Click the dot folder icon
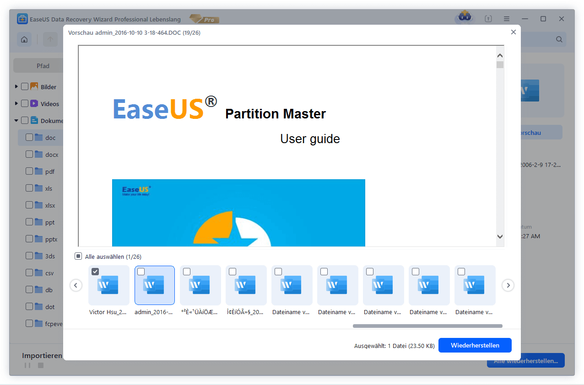584x385 pixels. click(x=39, y=306)
